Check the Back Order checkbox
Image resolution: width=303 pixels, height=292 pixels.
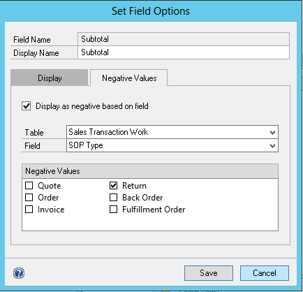(113, 198)
